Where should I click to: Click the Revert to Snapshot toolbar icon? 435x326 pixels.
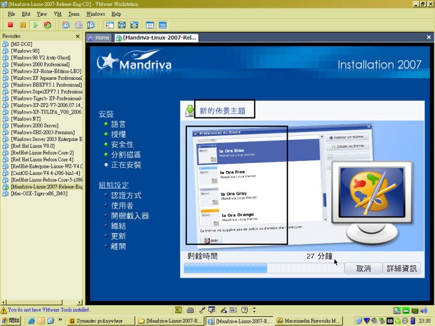[78, 25]
